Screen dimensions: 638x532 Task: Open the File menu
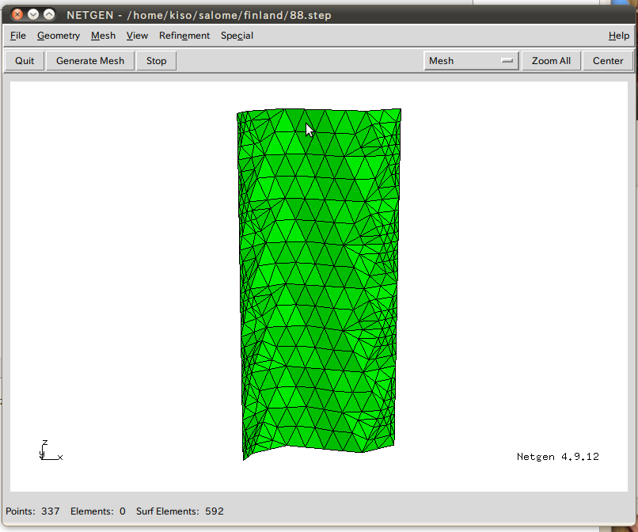pos(18,36)
